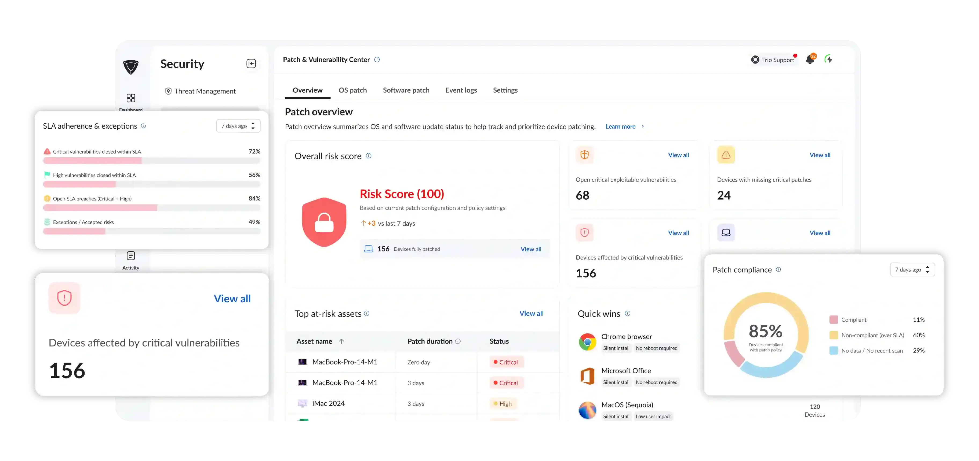This screenshot has height=461, width=979.
Task: Open the Activity sidebar icon
Action: coord(131,256)
